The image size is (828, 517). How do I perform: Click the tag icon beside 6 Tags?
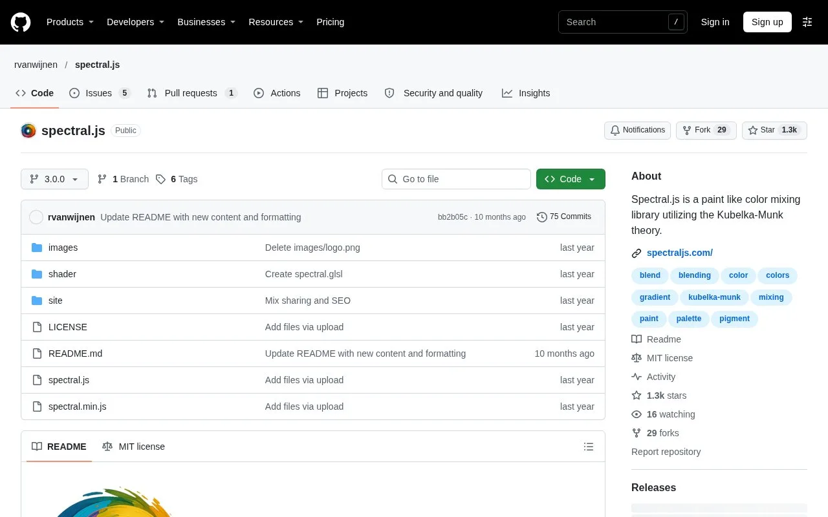(160, 179)
